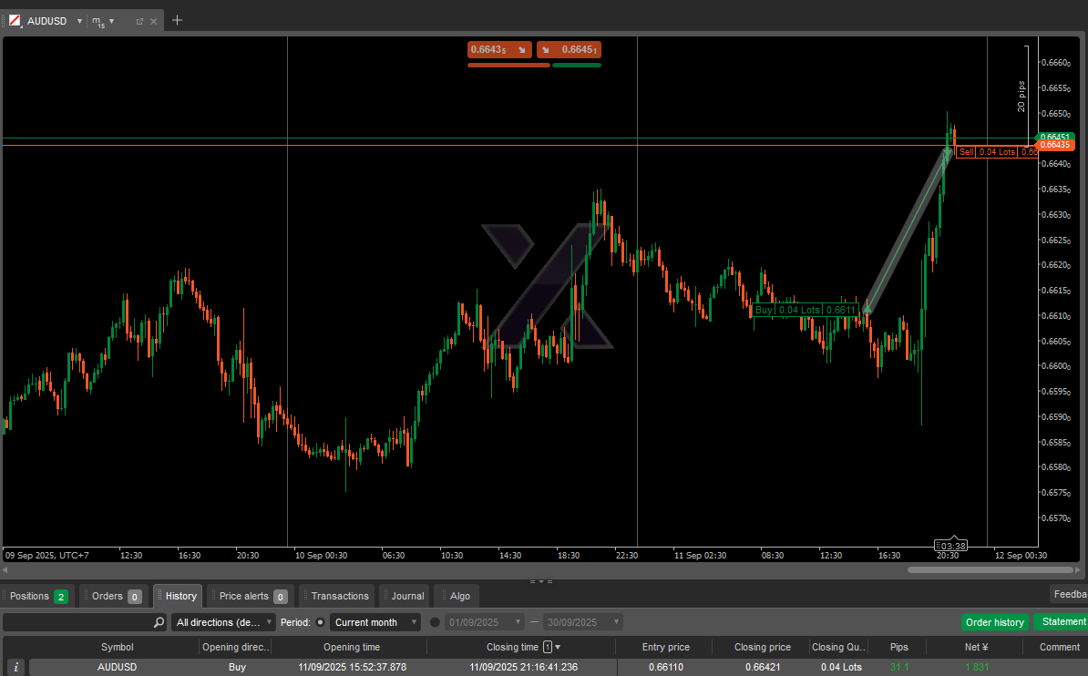This screenshot has width=1088, height=676.
Task: Open the m15 timeframe dropdown
Action: (112, 21)
